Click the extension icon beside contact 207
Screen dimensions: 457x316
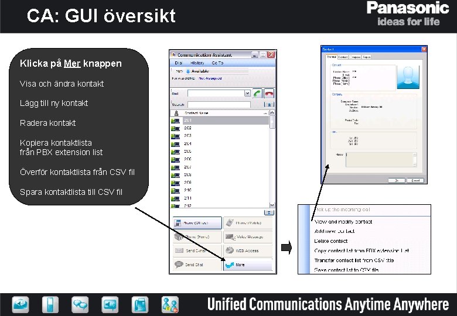[x=175, y=167]
